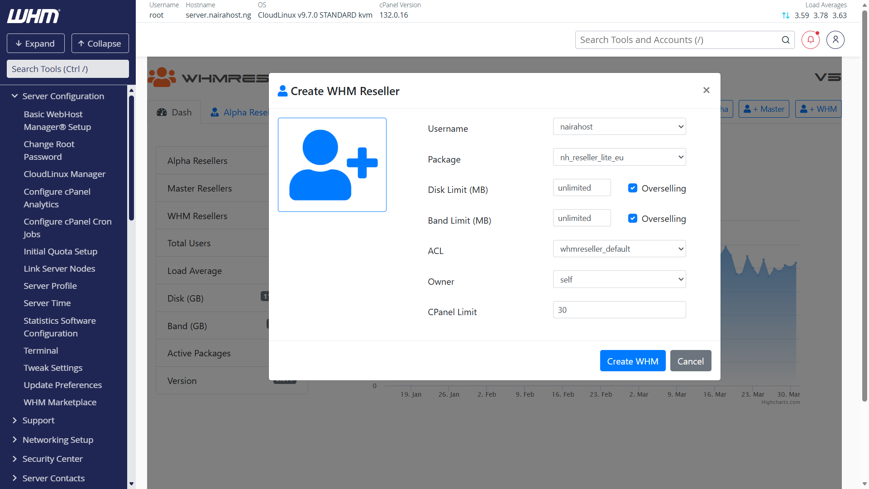Image resolution: width=869 pixels, height=489 pixels.
Task: Open Update Preferences
Action: pos(62,385)
